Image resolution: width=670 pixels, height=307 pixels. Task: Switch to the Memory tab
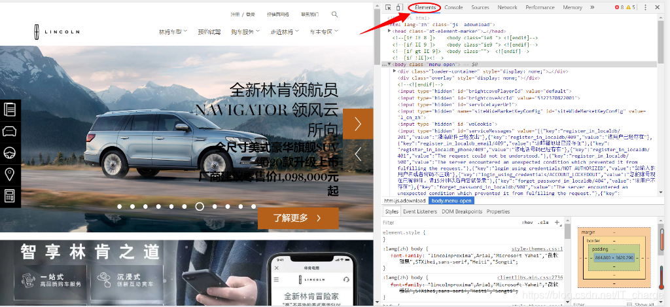pyautogui.click(x=573, y=7)
